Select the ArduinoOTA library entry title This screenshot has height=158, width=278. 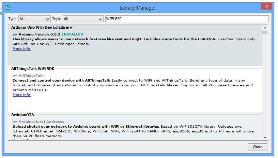coord(22,115)
